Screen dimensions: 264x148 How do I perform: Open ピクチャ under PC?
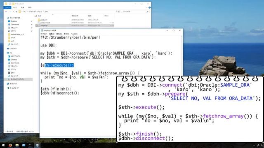[x=13, y=69]
